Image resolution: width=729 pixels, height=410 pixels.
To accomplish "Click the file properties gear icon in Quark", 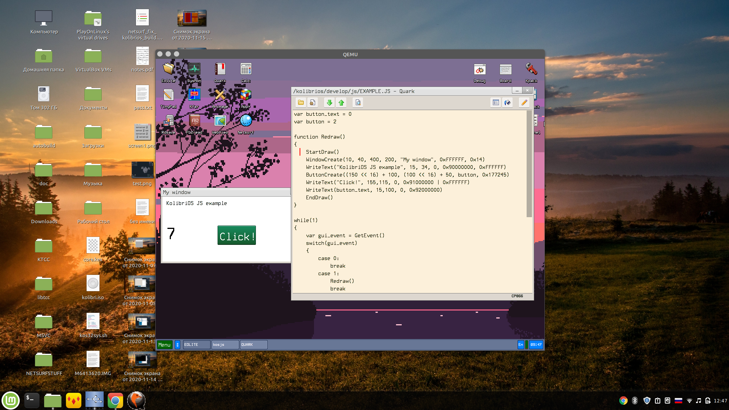I will [x=312, y=102].
